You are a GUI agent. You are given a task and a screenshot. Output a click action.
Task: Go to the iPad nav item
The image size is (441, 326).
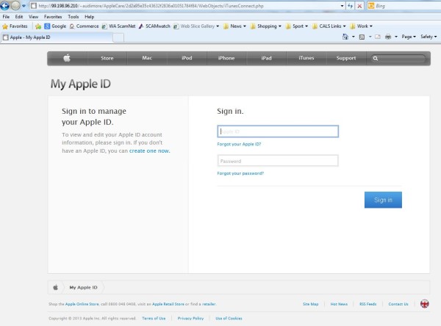[x=266, y=58]
